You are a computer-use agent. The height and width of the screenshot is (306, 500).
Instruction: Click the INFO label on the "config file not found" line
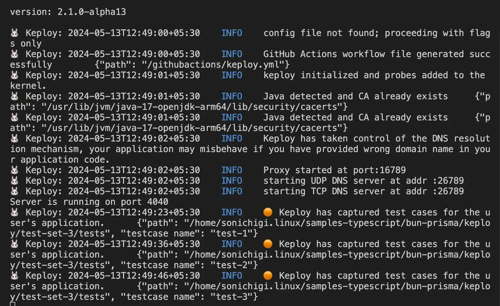[x=232, y=33]
